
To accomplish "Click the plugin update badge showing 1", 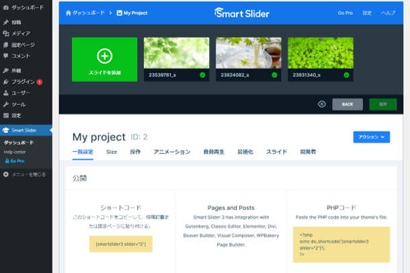I will point(40,82).
